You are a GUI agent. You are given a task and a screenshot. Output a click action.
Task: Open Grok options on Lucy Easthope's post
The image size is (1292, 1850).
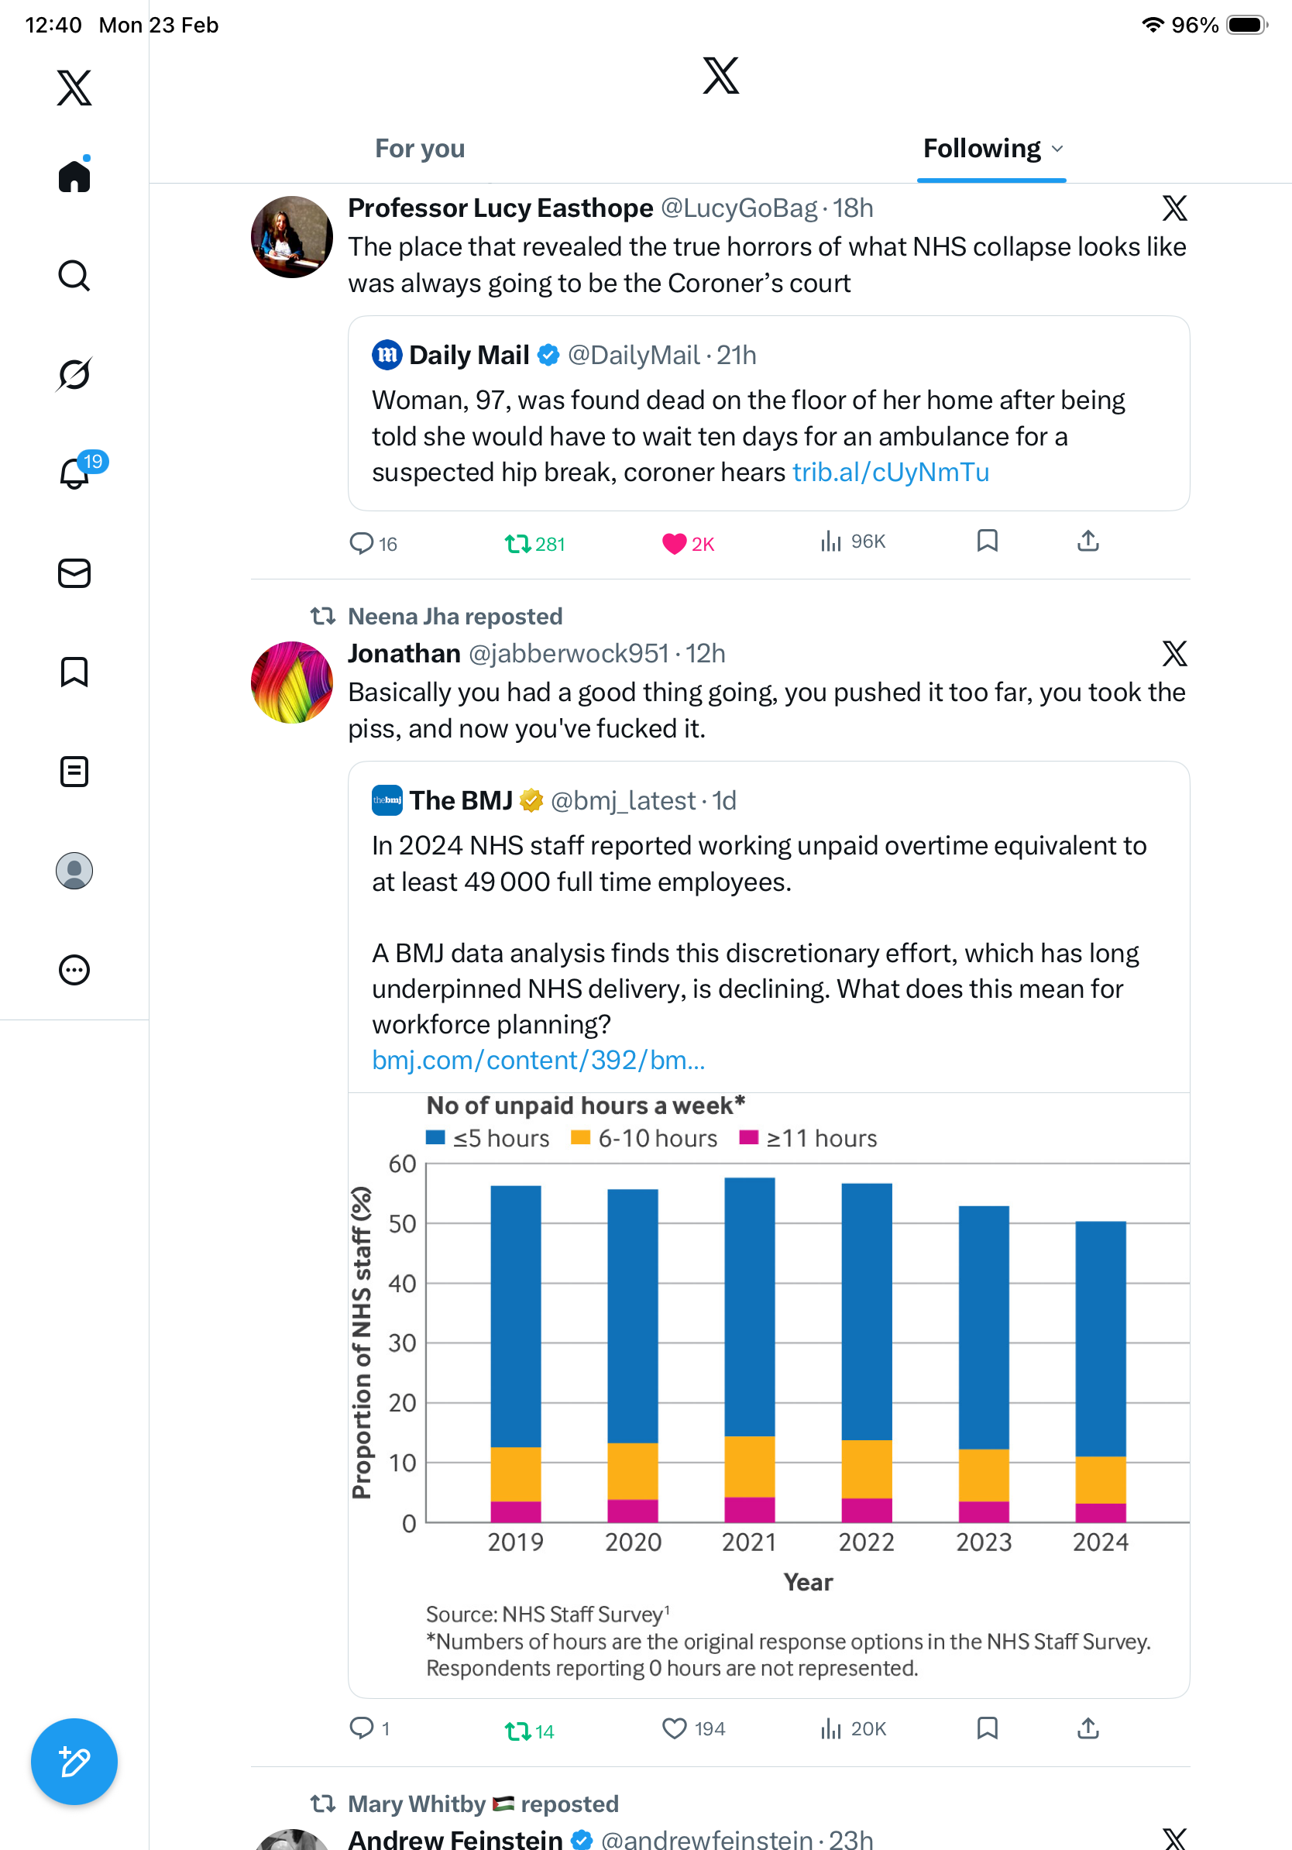click(1174, 208)
